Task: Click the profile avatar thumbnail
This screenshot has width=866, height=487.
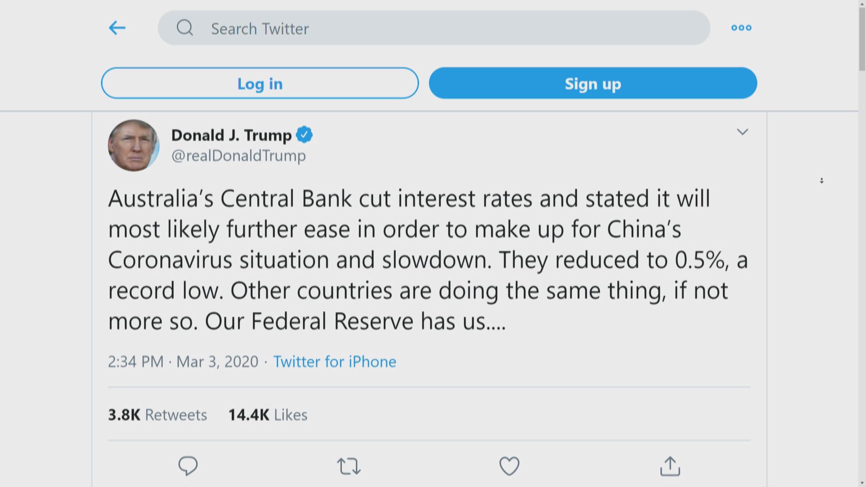Action: click(134, 145)
